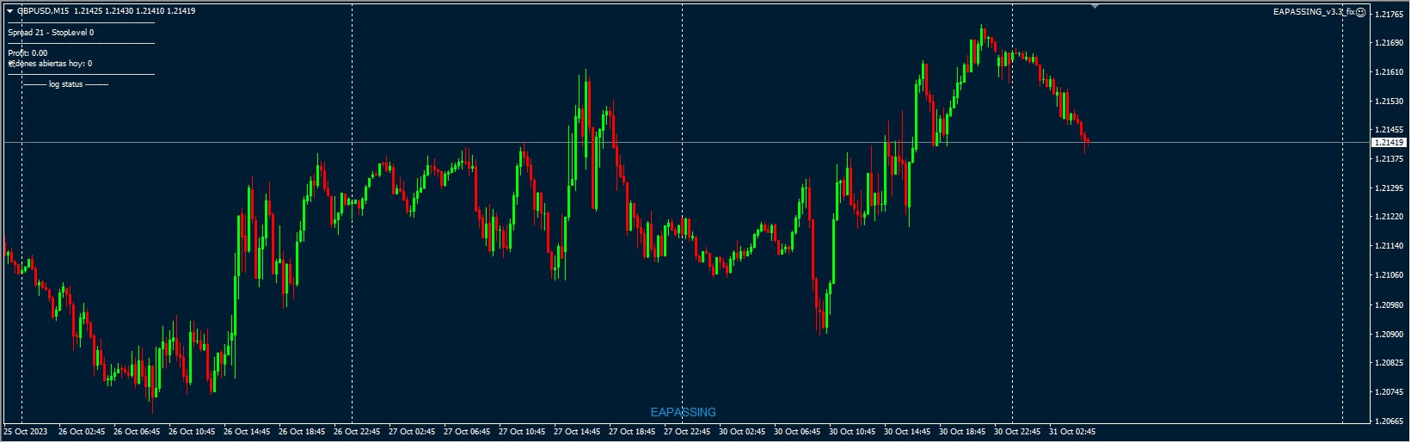Click the 1.21690 price scale value

pos(1390,43)
